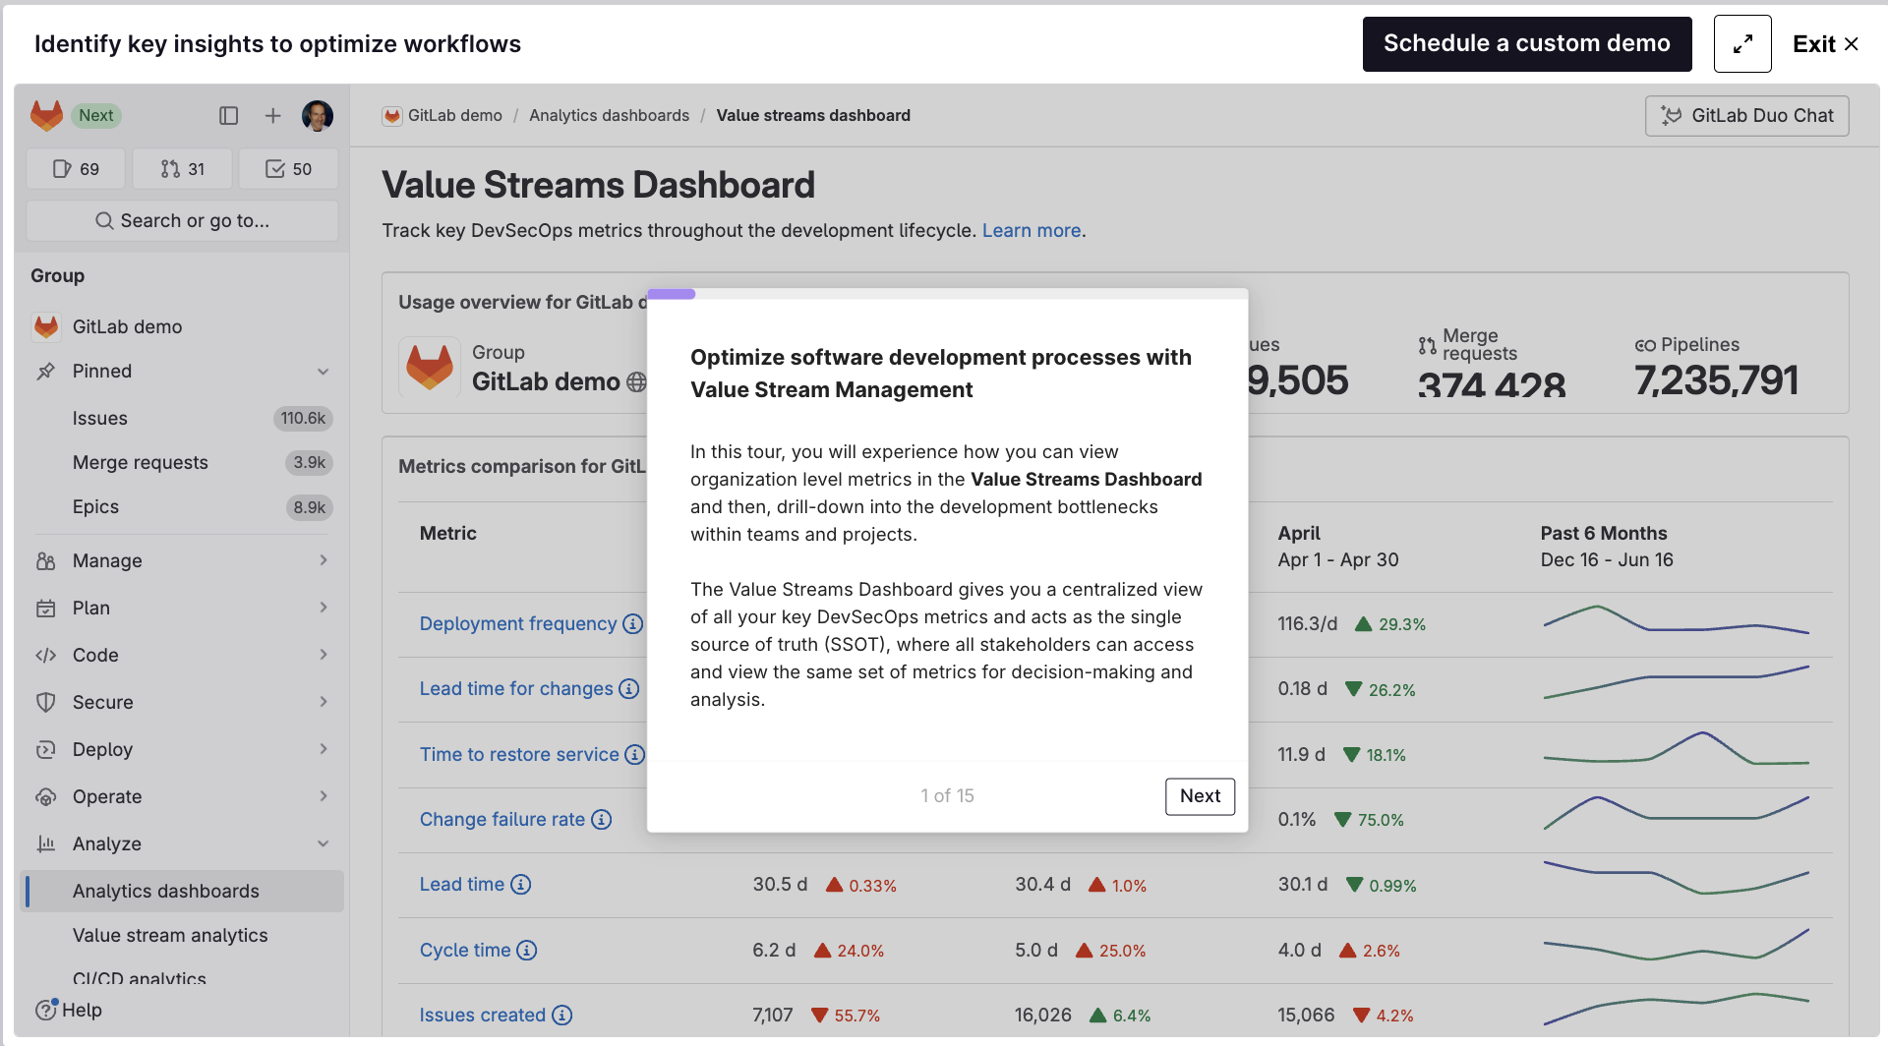Click the Secure shield icon

[x=45, y=702]
